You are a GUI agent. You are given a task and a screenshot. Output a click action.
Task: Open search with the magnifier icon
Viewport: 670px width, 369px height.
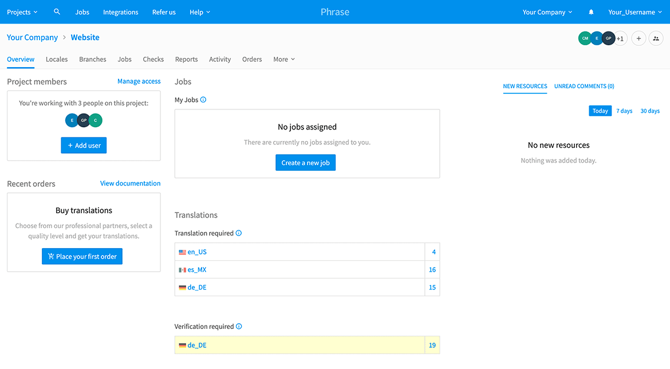[x=57, y=11]
